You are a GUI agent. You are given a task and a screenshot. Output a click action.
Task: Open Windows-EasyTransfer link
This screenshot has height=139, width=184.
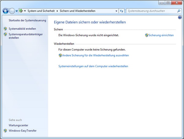(x=22, y=131)
